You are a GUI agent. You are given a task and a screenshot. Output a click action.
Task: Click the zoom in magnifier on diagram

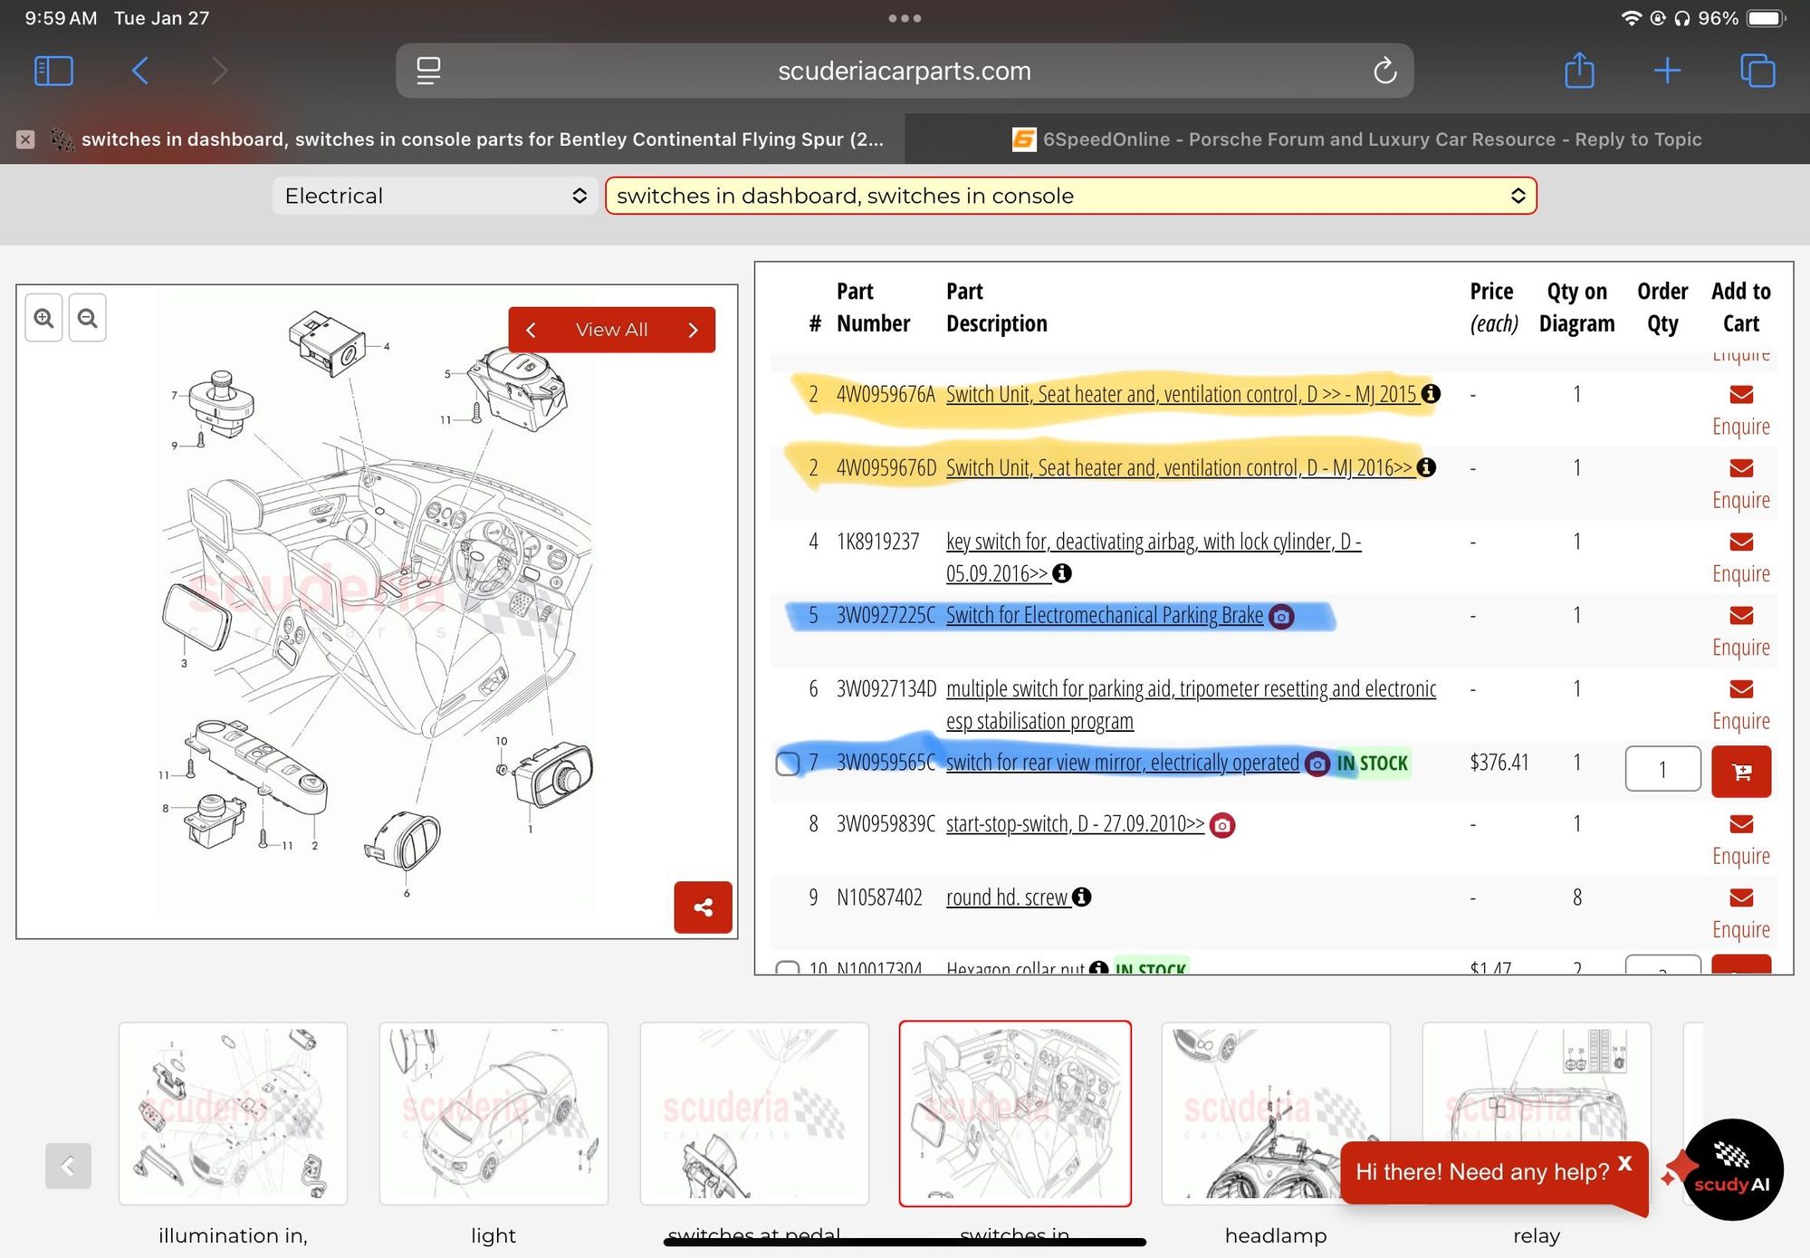pyautogui.click(x=43, y=318)
